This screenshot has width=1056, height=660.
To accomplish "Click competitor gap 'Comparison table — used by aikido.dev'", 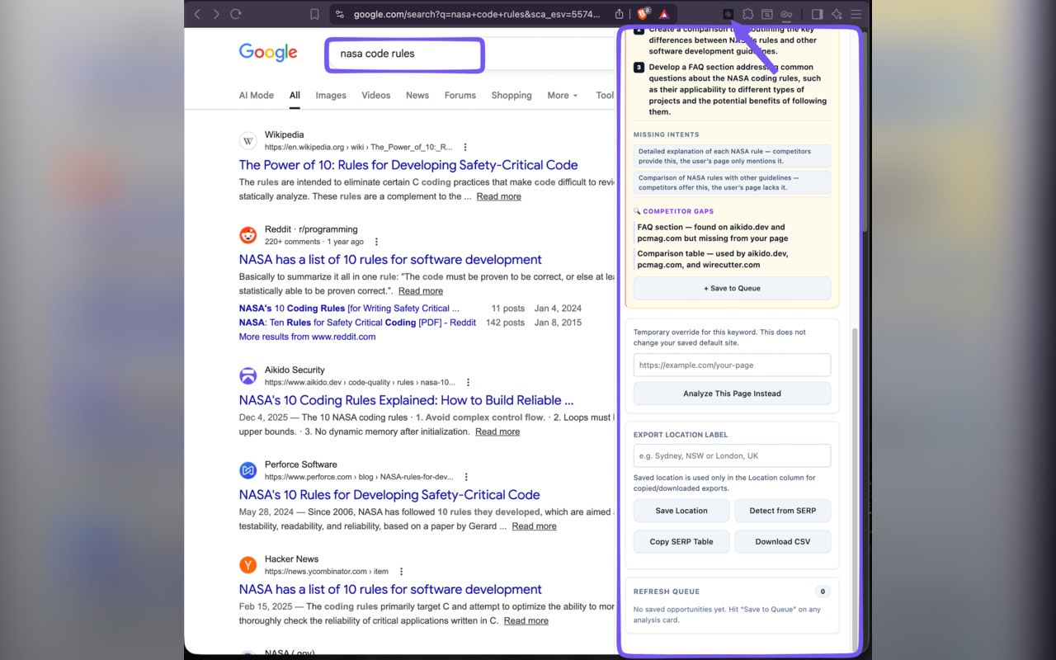I will 732,259.
